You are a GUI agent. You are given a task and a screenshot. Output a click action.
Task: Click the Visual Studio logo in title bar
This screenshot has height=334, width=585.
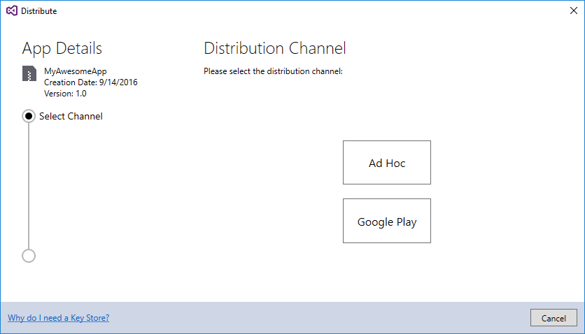pyautogui.click(x=12, y=10)
